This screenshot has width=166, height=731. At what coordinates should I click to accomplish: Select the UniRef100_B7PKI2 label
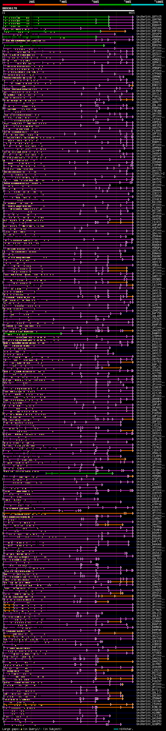coord(149,485)
